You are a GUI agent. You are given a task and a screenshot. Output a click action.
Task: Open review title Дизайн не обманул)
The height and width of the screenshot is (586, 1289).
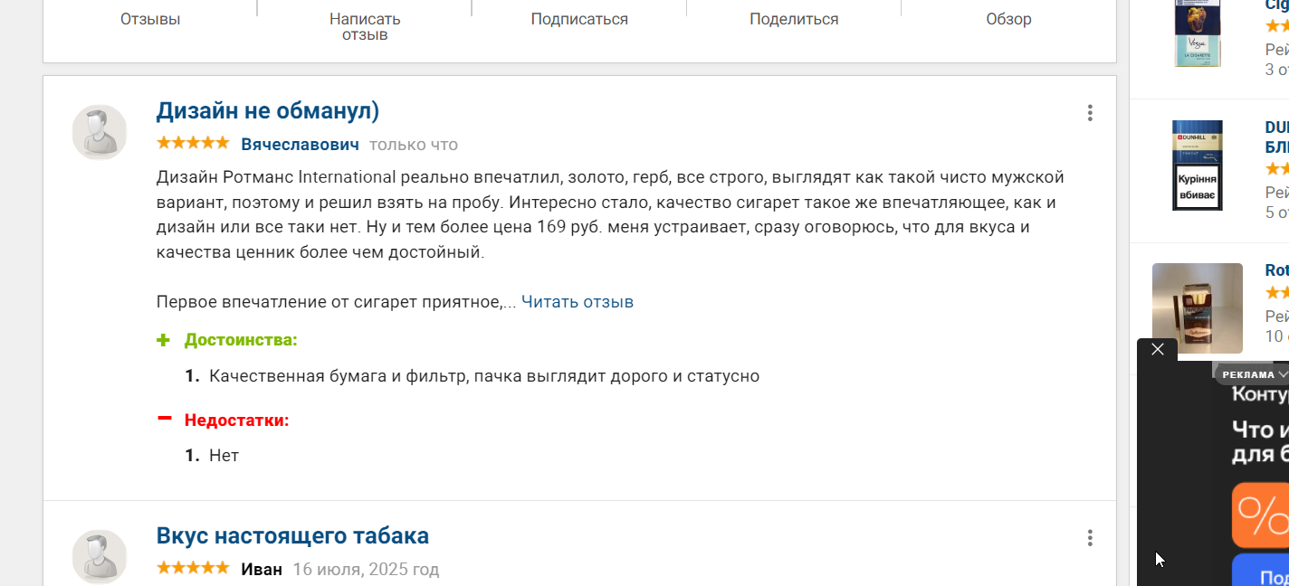(268, 110)
